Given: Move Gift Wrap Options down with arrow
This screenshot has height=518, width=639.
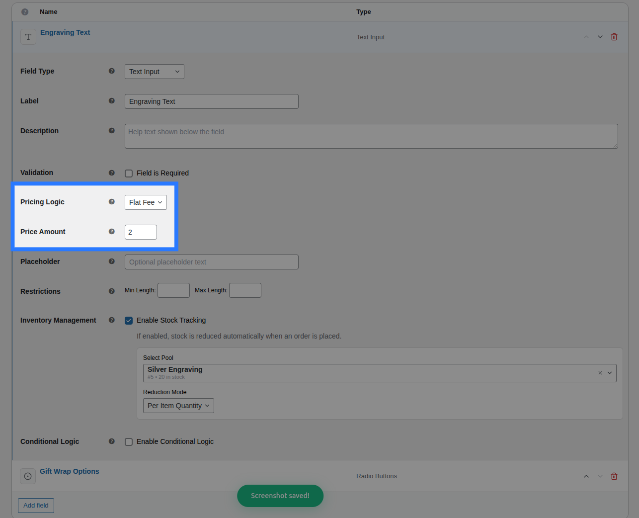Looking at the screenshot, I should coord(600,476).
